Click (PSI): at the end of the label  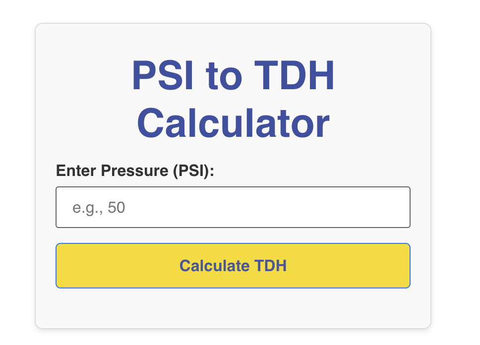(x=194, y=171)
